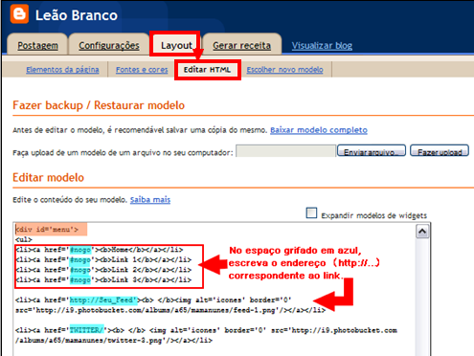Image resolution: width=474 pixels, height=356 pixels.
Task: Click the Link 3 list item code line
Action: point(103,280)
